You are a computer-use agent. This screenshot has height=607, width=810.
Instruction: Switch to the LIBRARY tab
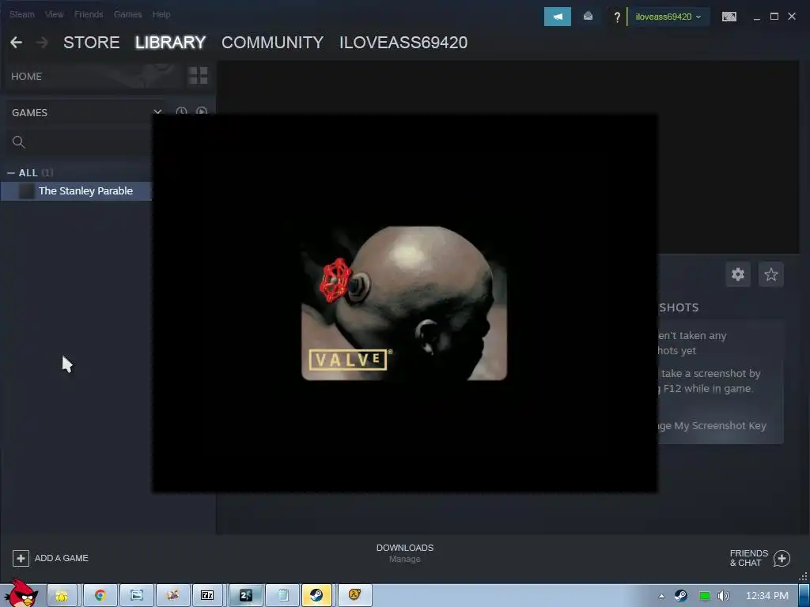click(x=171, y=43)
